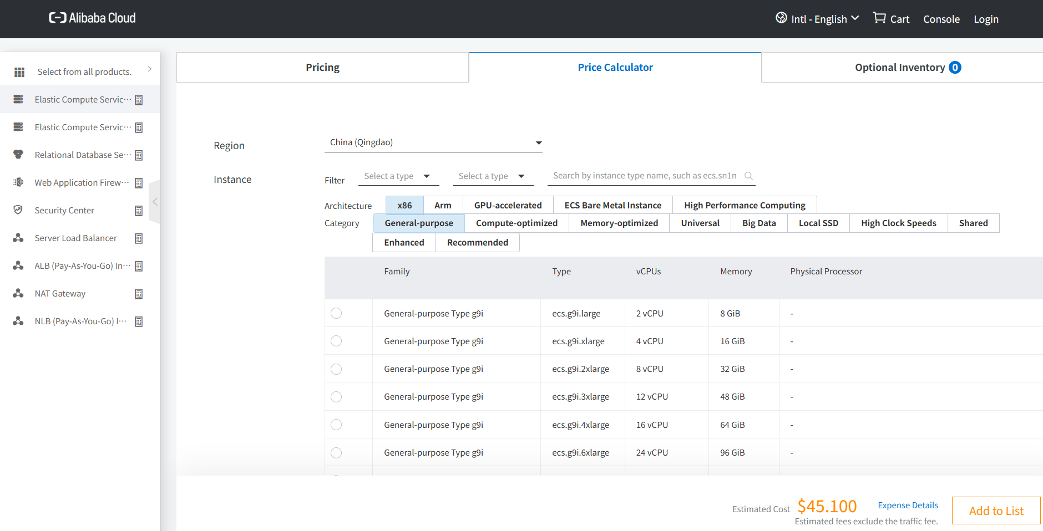
Task: Open the shopping Cart icon
Action: 879,18
